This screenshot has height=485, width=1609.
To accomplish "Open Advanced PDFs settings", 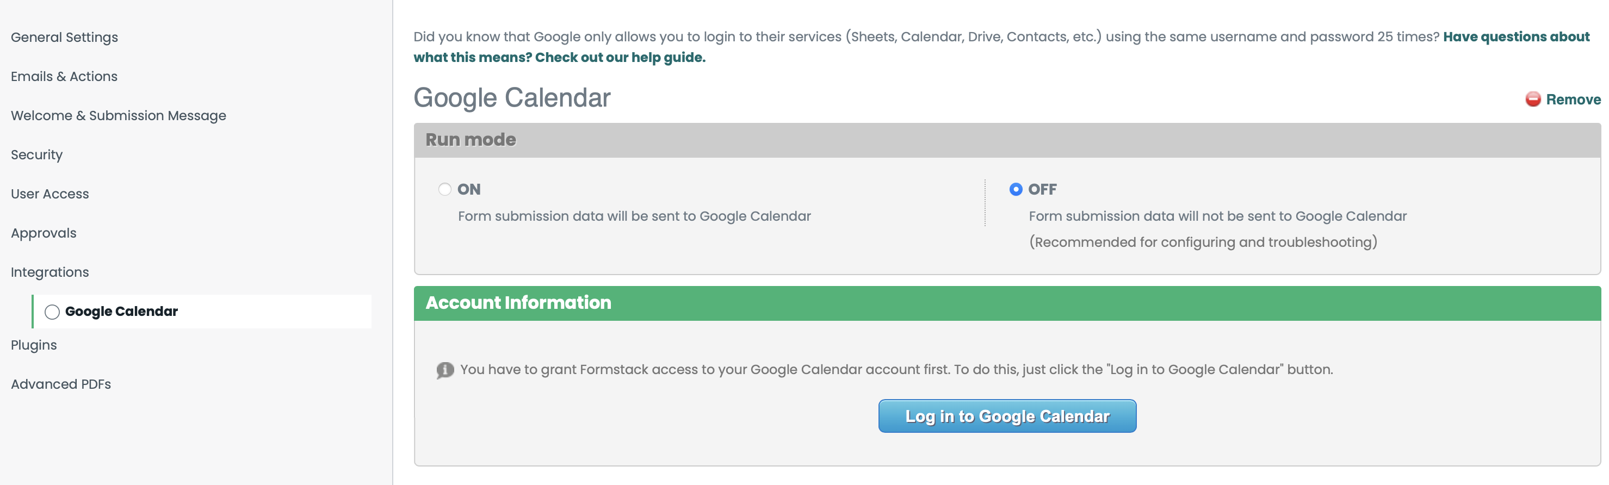I will (60, 384).
